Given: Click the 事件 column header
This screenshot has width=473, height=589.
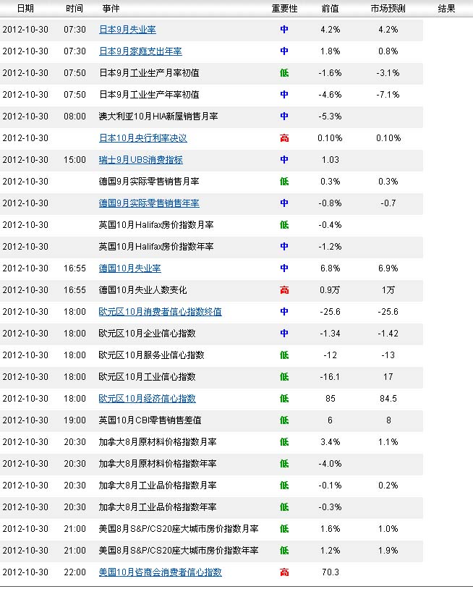Looking at the screenshot, I should pyautogui.click(x=111, y=8).
